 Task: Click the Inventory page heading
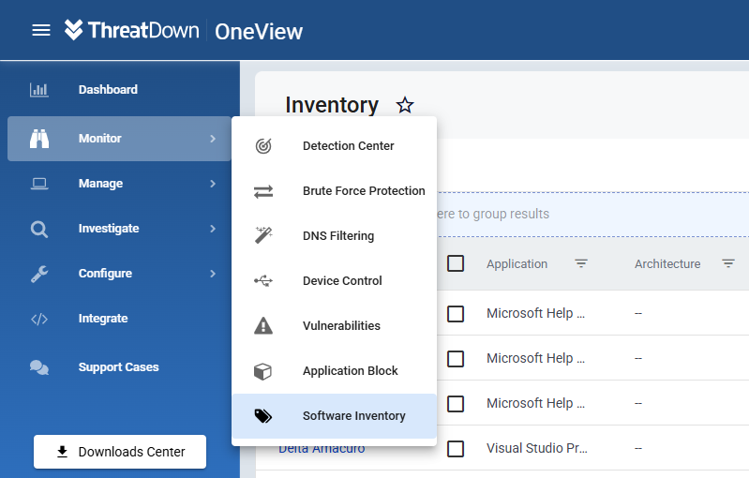coord(332,105)
